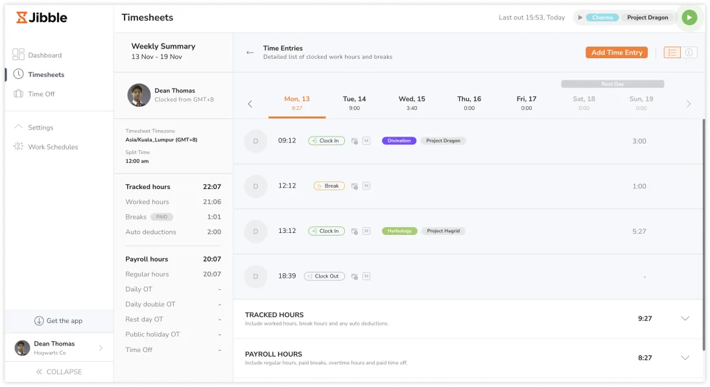This screenshot has width=710, height=387.
Task: Click the green clock-in play button
Action: pos(689,17)
